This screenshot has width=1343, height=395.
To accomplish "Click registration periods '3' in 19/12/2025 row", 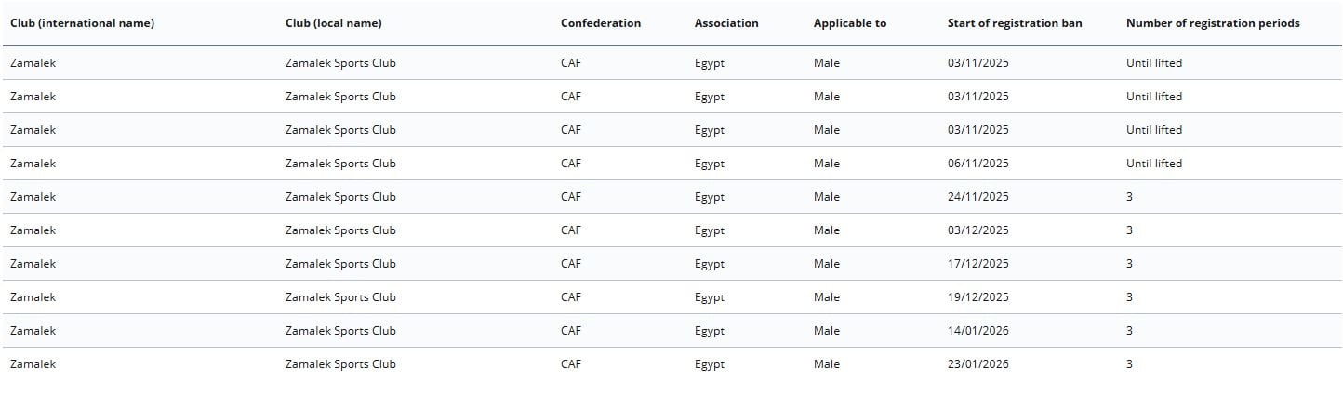I will [x=1129, y=297].
